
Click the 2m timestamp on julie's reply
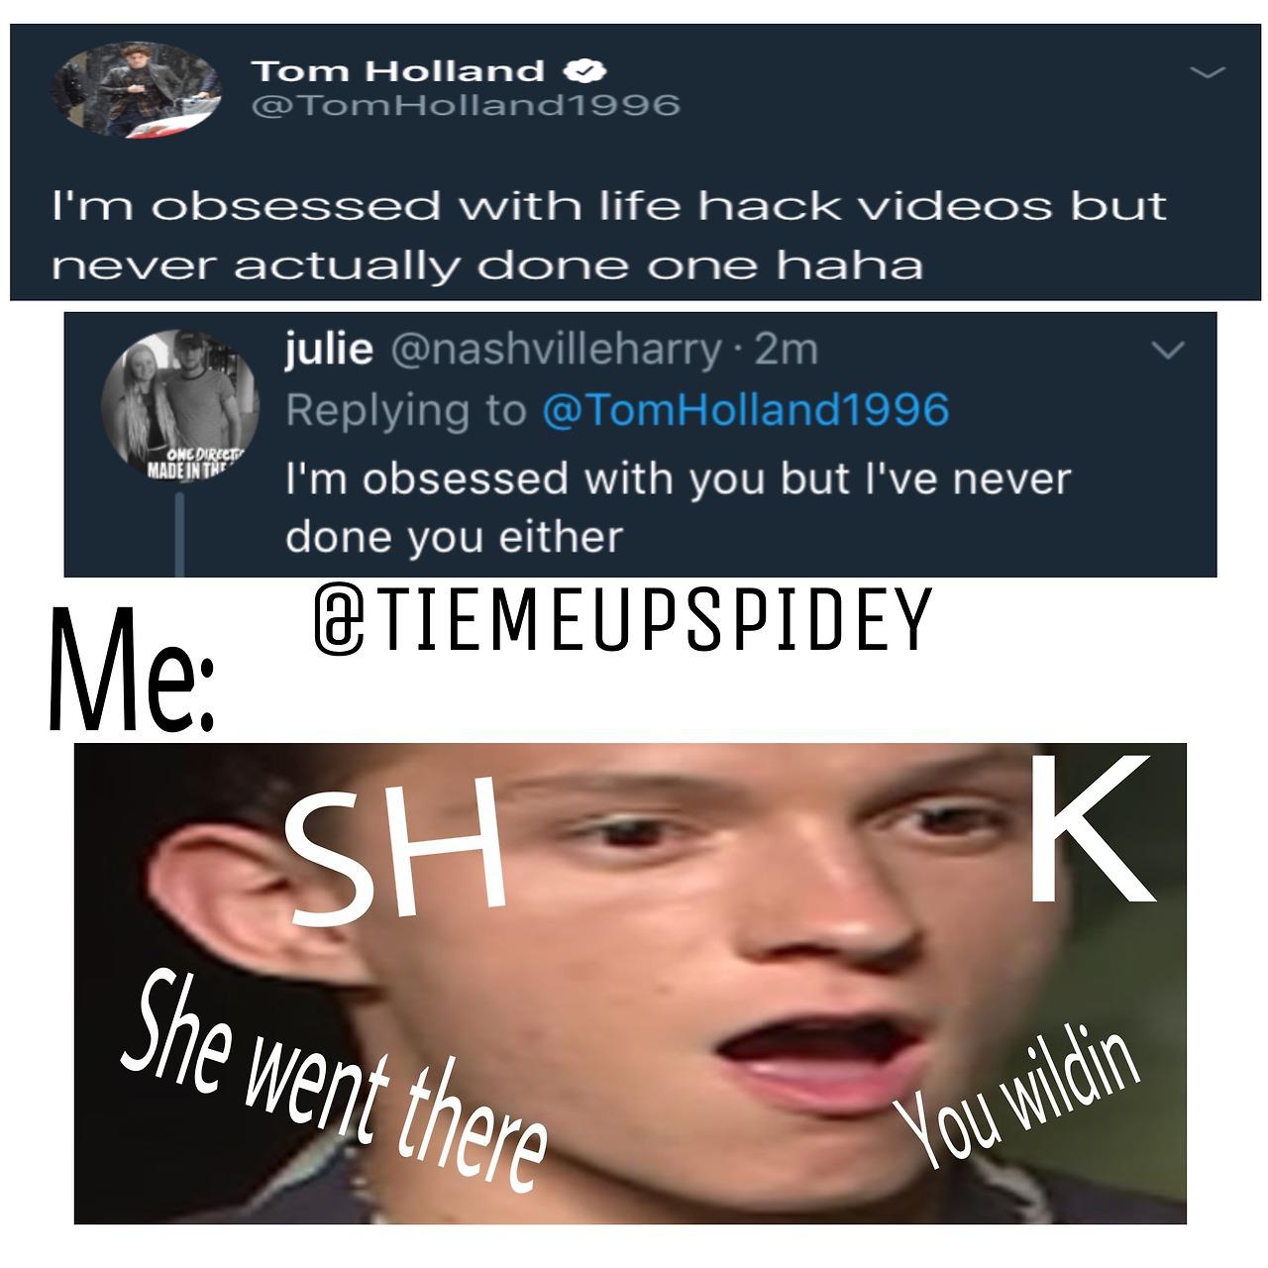click(785, 350)
